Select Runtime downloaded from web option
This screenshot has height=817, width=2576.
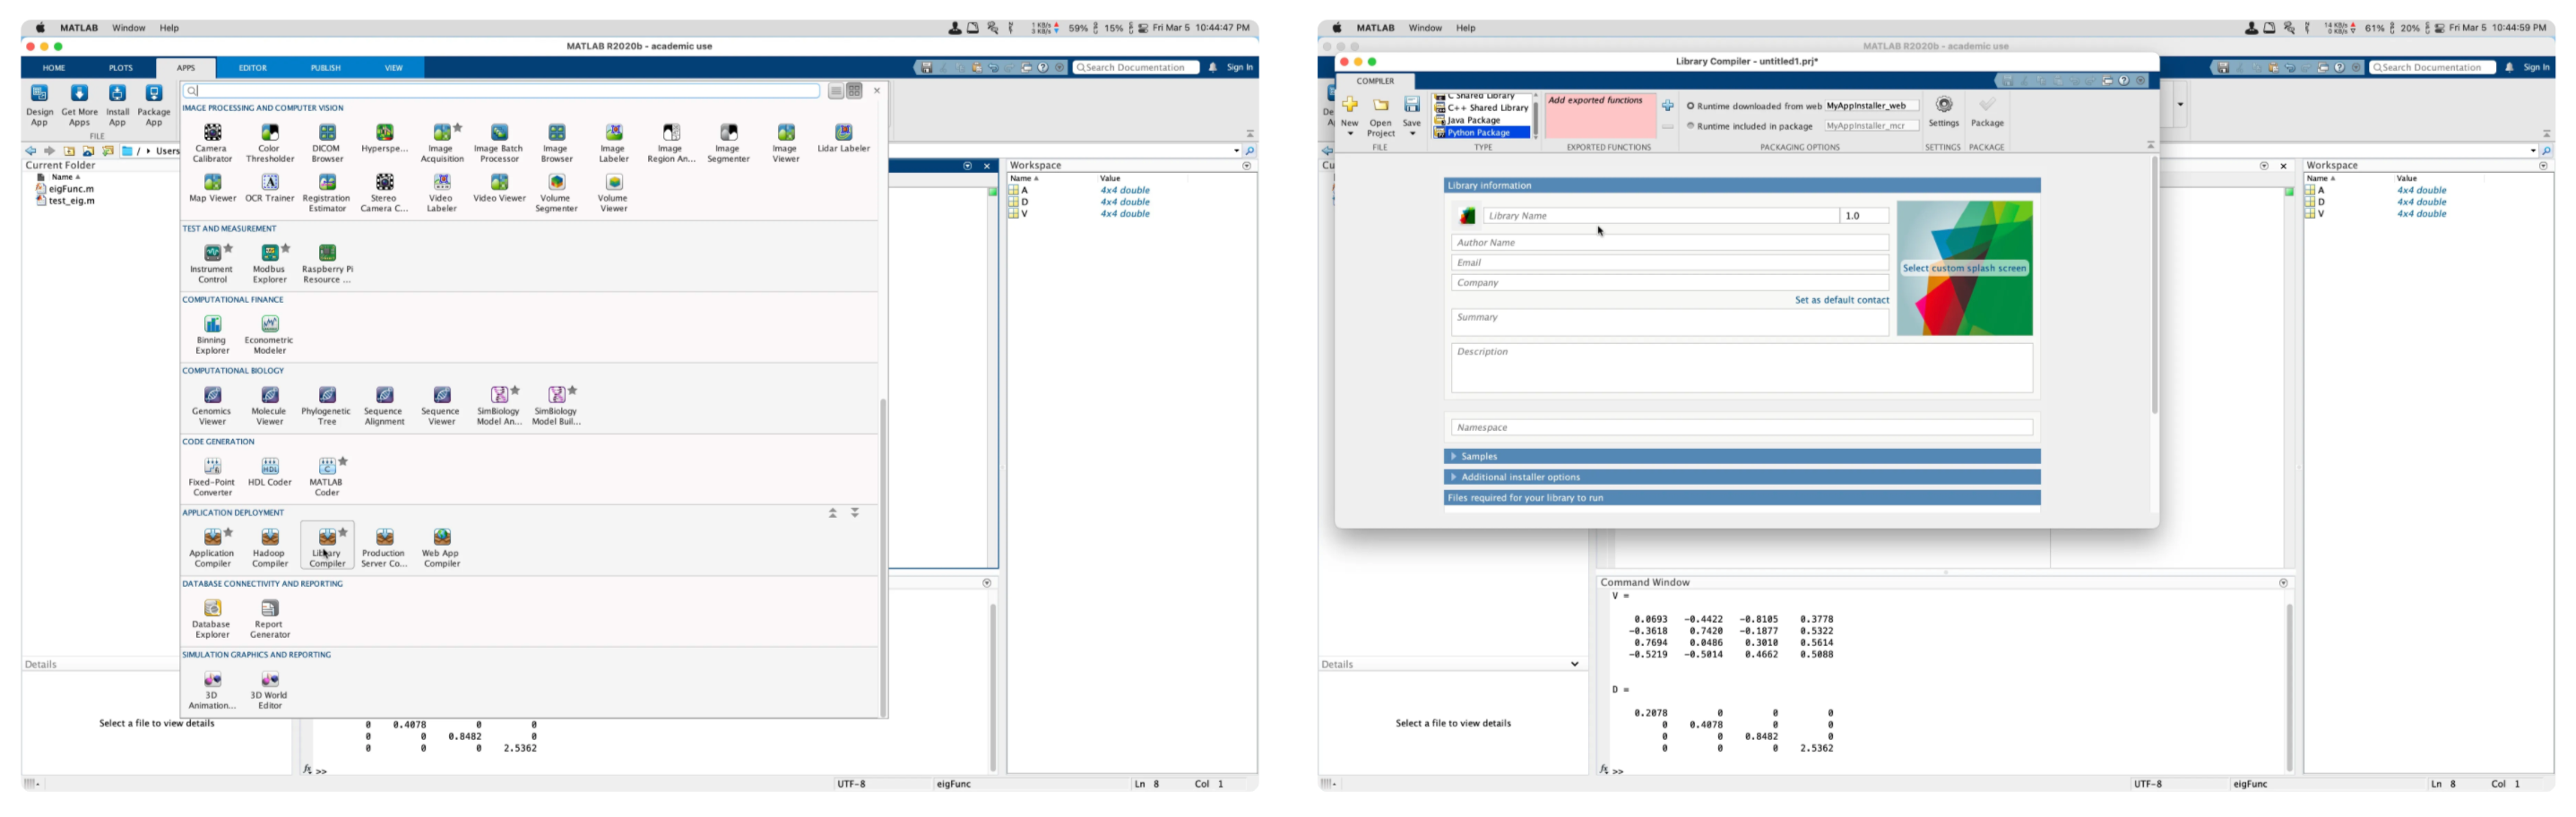pos(1691,106)
